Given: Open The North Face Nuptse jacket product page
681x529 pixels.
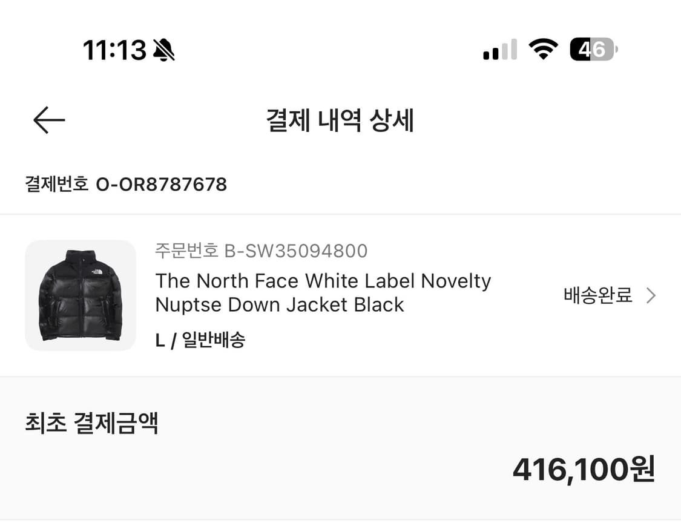Looking at the screenshot, I should point(323,292).
